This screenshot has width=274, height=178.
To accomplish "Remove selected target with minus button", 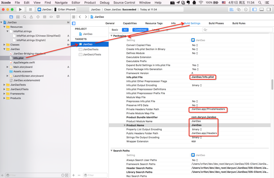I will [x=79, y=175].
